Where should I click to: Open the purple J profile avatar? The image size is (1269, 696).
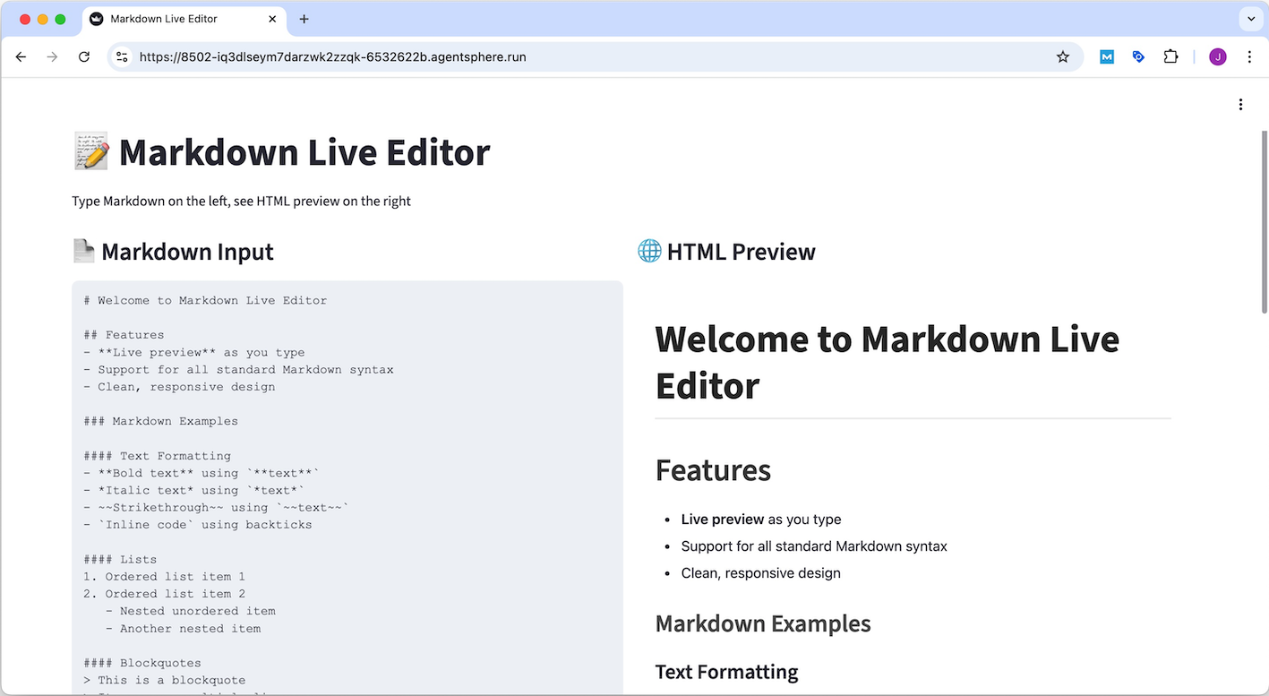(x=1217, y=56)
